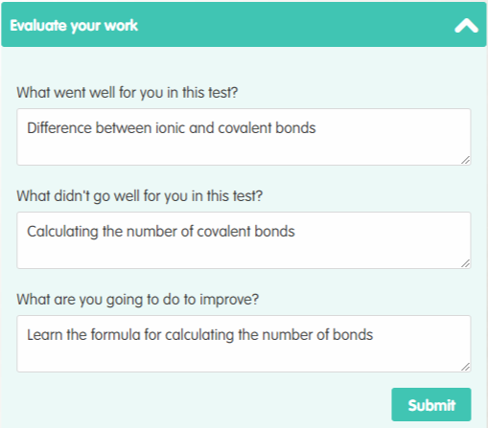Click 'What are you going to do' label
Viewport: 488px width, 428px height.
pyautogui.click(x=138, y=300)
